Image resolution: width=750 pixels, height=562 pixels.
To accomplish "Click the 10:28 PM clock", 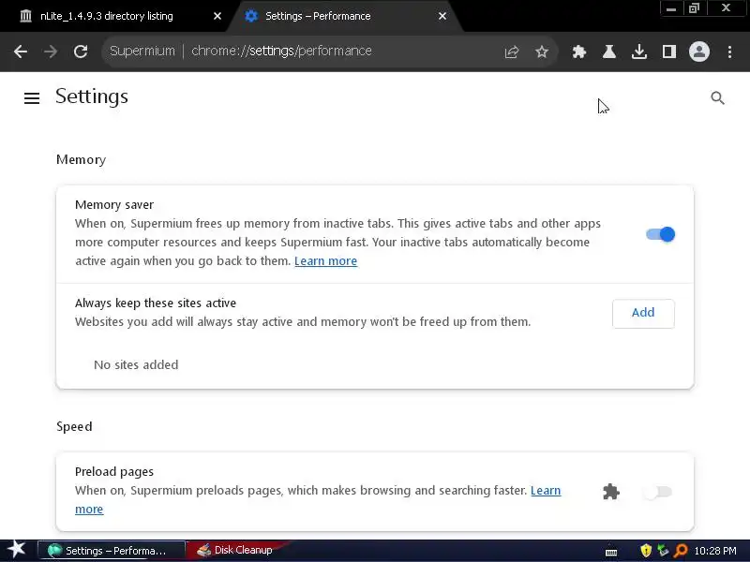I will click(x=715, y=551).
